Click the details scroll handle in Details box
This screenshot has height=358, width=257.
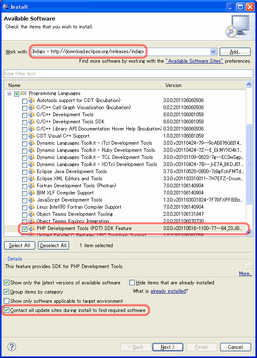click(249, 266)
